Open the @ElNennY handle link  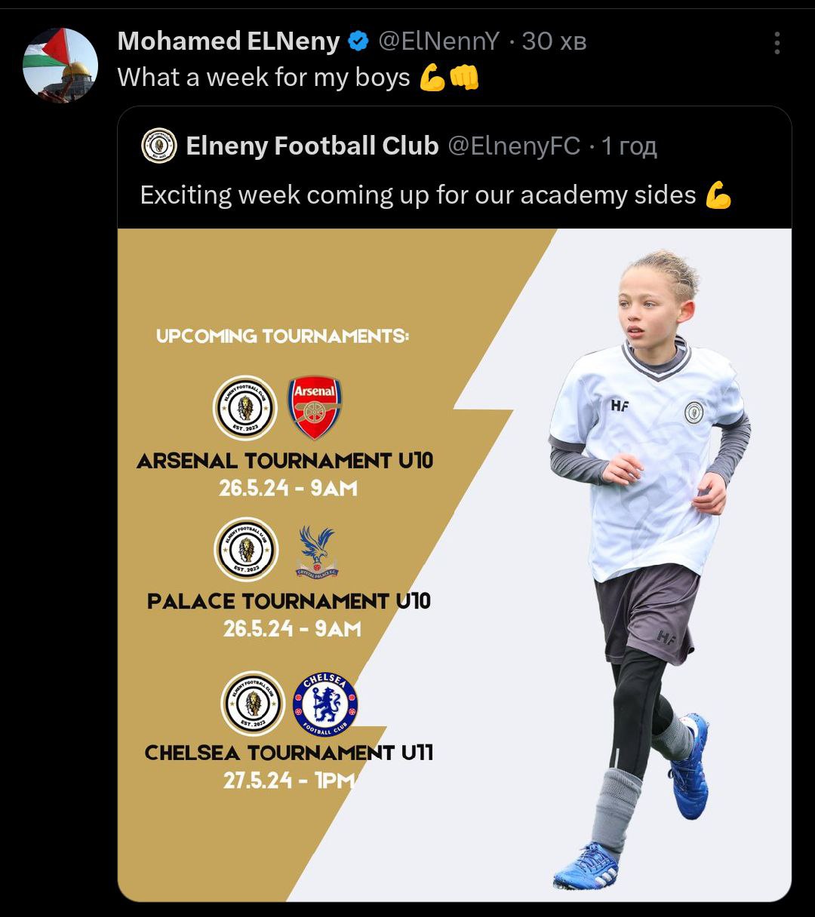pyautogui.click(x=438, y=41)
